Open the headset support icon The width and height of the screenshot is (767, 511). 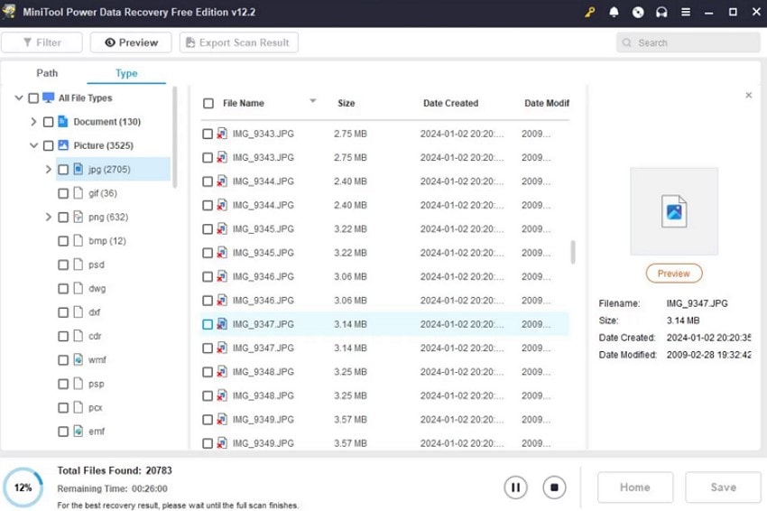coord(661,13)
